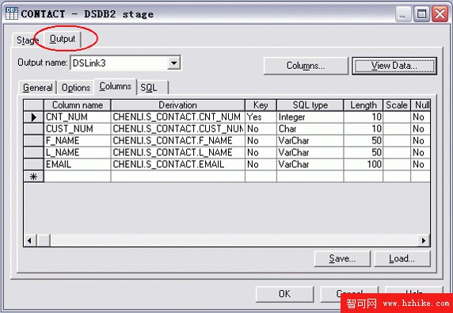
Task: Select the CNT_NUM row marker arrow
Action: [33, 117]
